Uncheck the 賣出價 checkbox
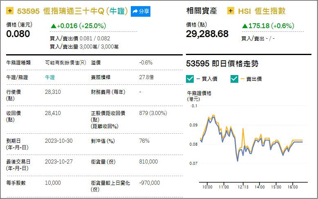 click(234, 79)
